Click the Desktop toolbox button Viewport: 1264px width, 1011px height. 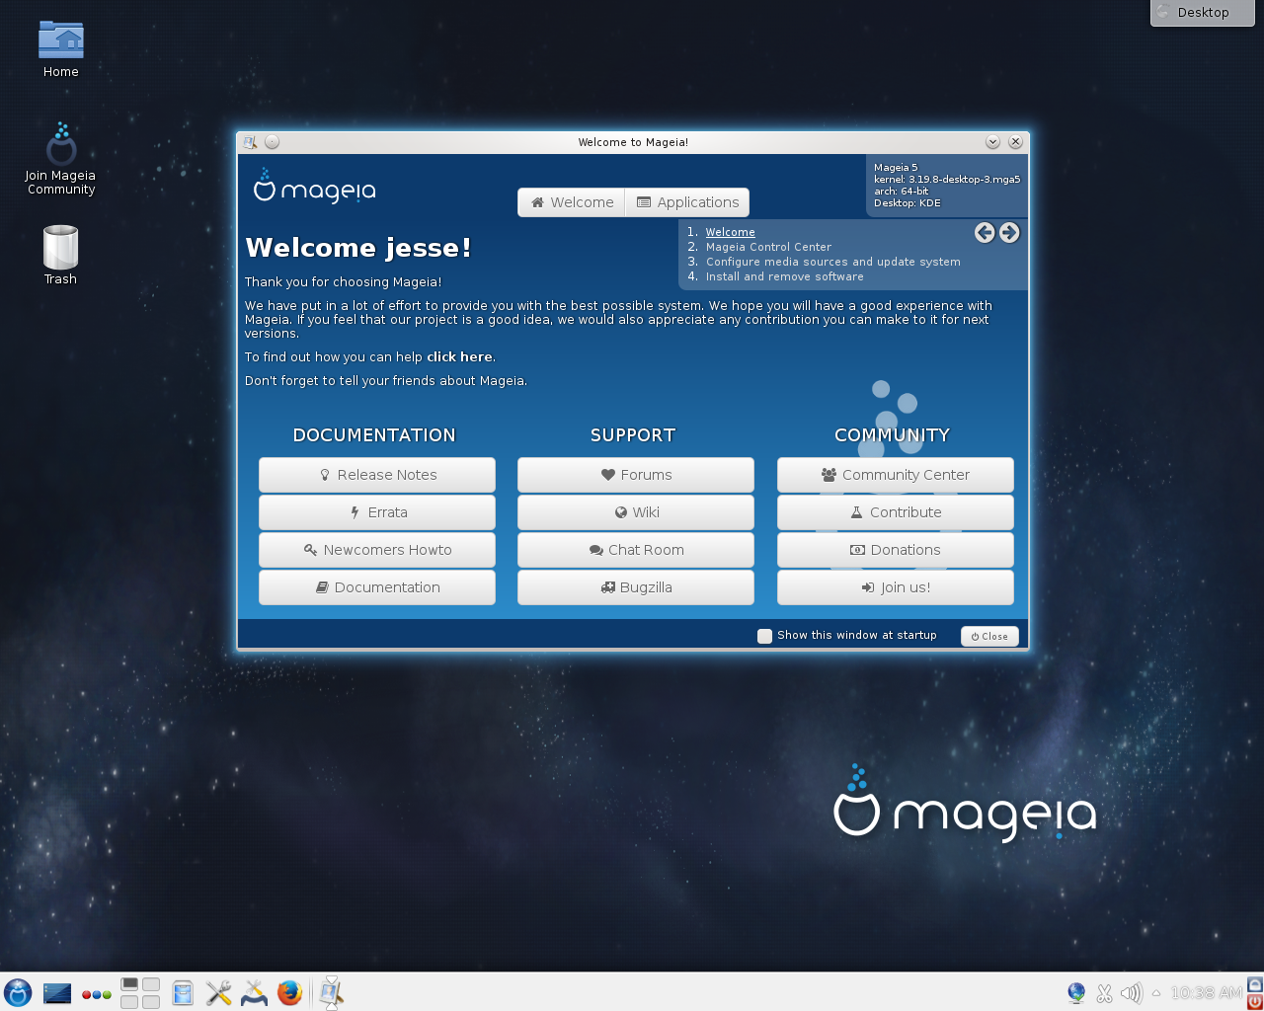click(x=1202, y=12)
